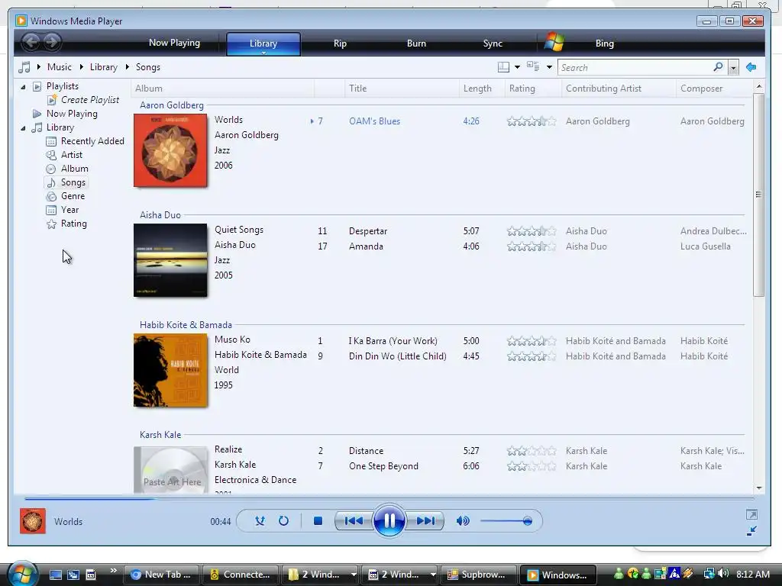Sort by the Composer column header
The image size is (782, 586).
(x=714, y=89)
